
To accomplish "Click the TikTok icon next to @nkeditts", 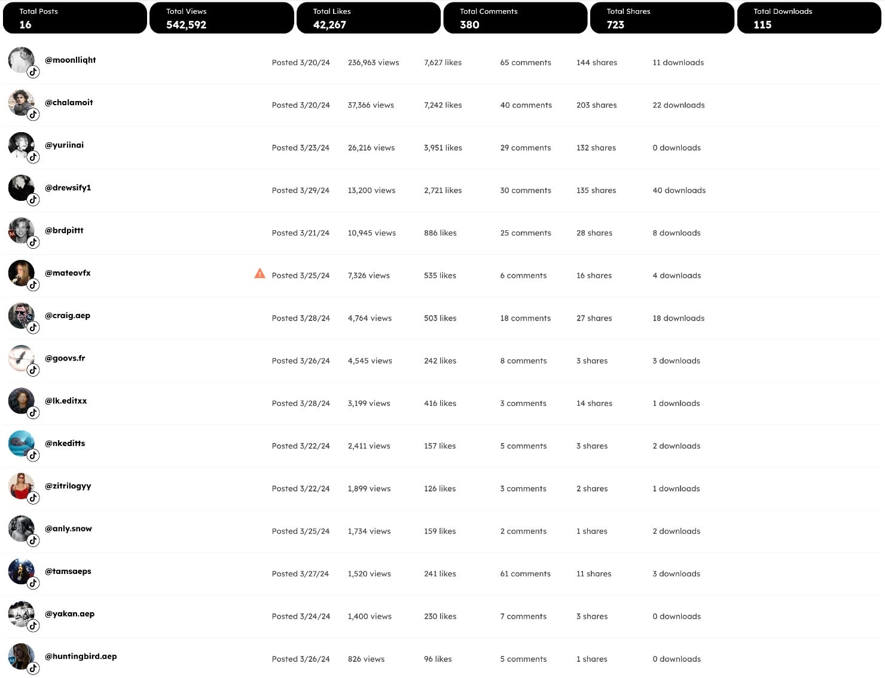I will coord(34,455).
